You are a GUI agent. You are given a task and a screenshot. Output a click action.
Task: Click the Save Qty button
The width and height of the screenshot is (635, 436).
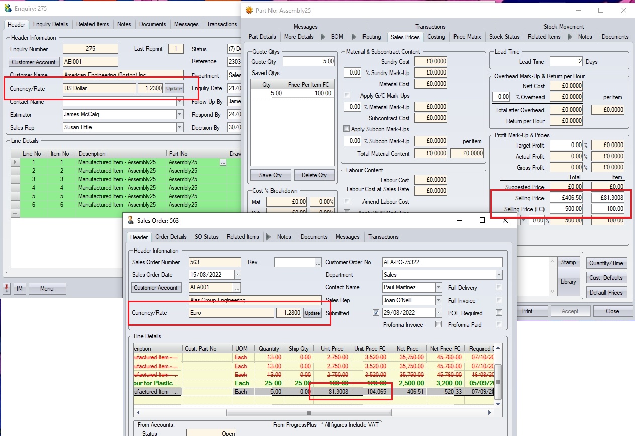270,175
